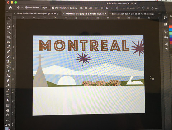Select the Frame tool

pyautogui.click(x=8, y=42)
